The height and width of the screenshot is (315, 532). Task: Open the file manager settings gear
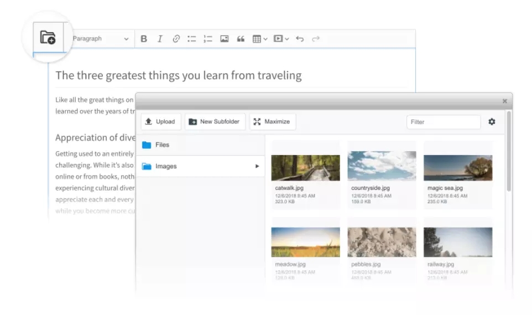click(492, 122)
